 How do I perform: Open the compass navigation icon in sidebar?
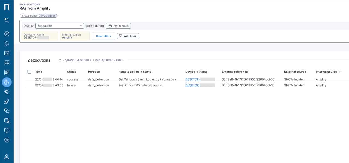(7, 34)
